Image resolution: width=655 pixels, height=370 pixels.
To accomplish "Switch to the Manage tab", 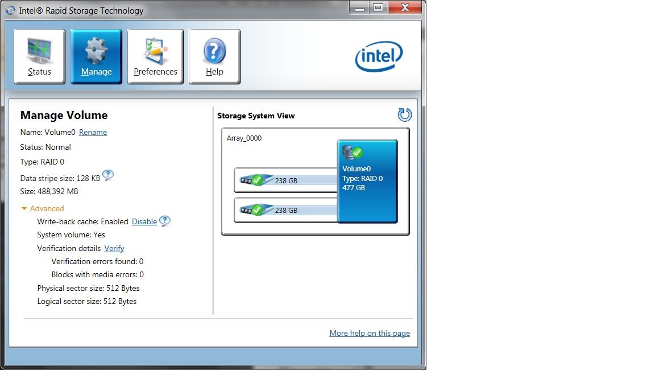I will [x=96, y=56].
